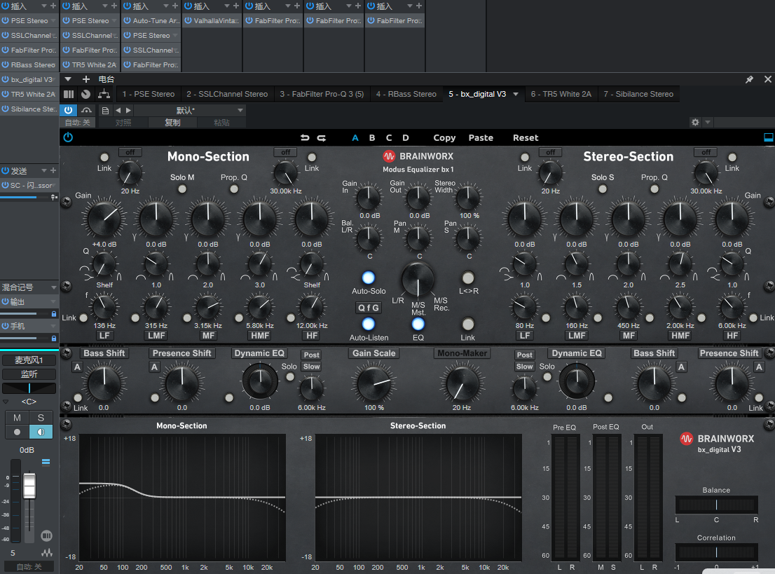775x574 pixels.
Task: Switch to 4 - RBass Stereo tab
Action: pyautogui.click(x=406, y=94)
